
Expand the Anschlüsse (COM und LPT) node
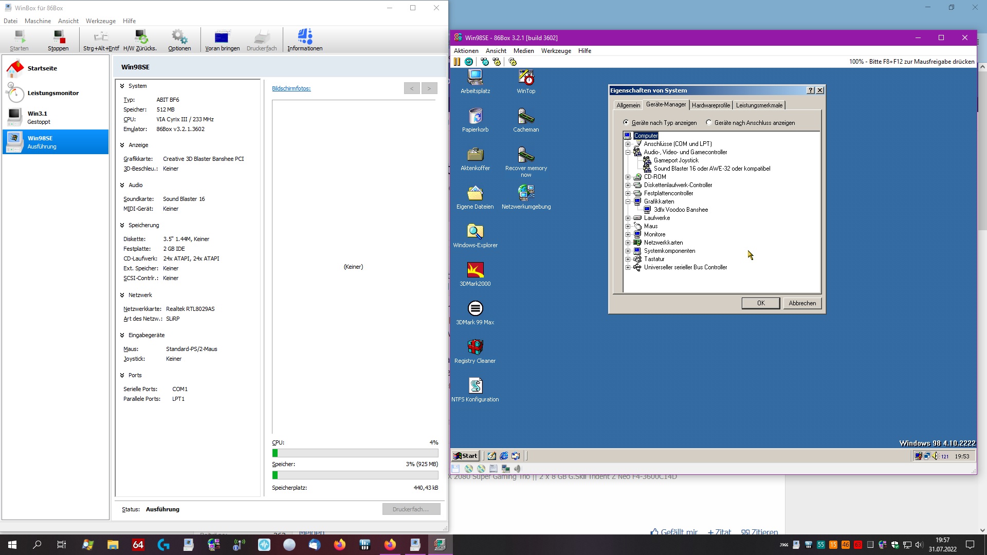pyautogui.click(x=628, y=144)
